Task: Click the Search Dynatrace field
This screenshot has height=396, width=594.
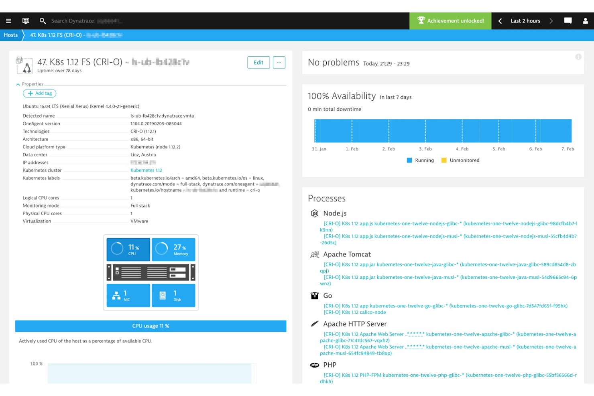Action: point(86,21)
